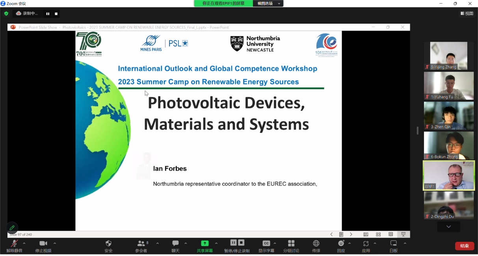This screenshot has width=478, height=256.
Task: Open the 聊天 chat panel
Action: tap(175, 244)
